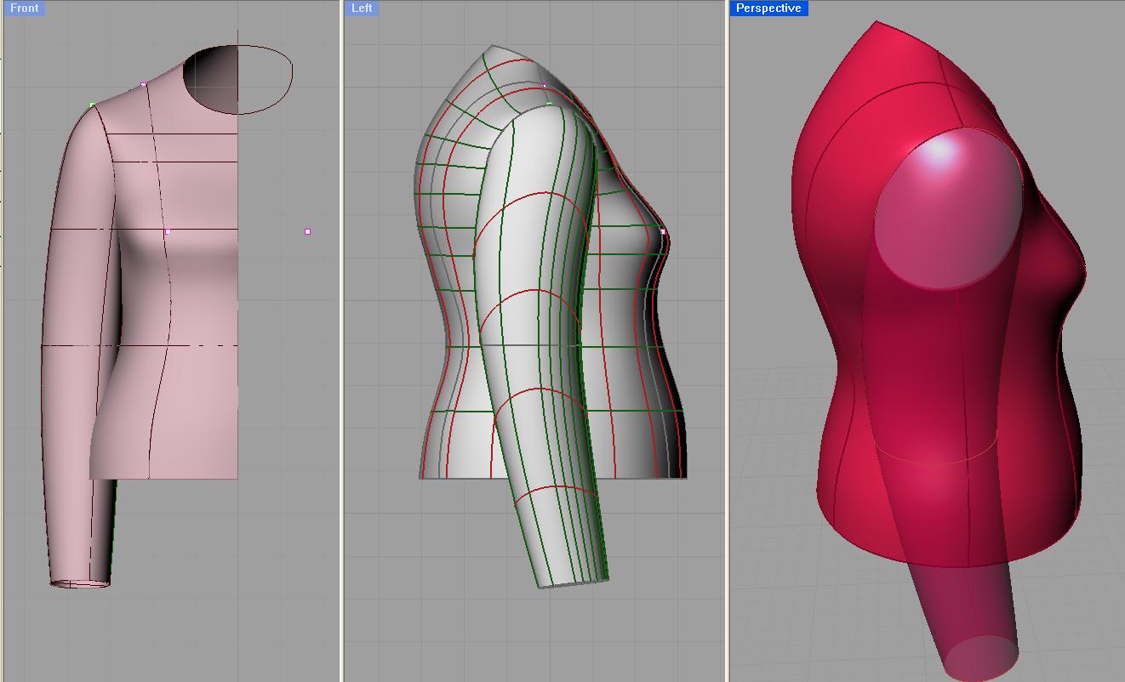Pick the sleeve end cap in Perspective view
The height and width of the screenshot is (682, 1125).
pyautogui.click(x=981, y=659)
